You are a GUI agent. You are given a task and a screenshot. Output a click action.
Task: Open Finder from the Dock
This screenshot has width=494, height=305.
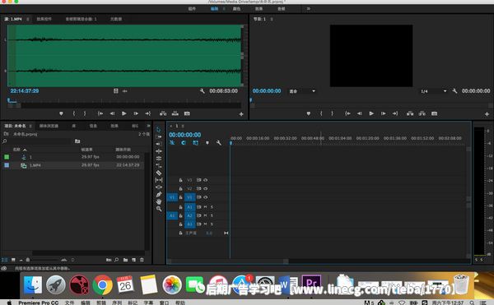coord(33,285)
